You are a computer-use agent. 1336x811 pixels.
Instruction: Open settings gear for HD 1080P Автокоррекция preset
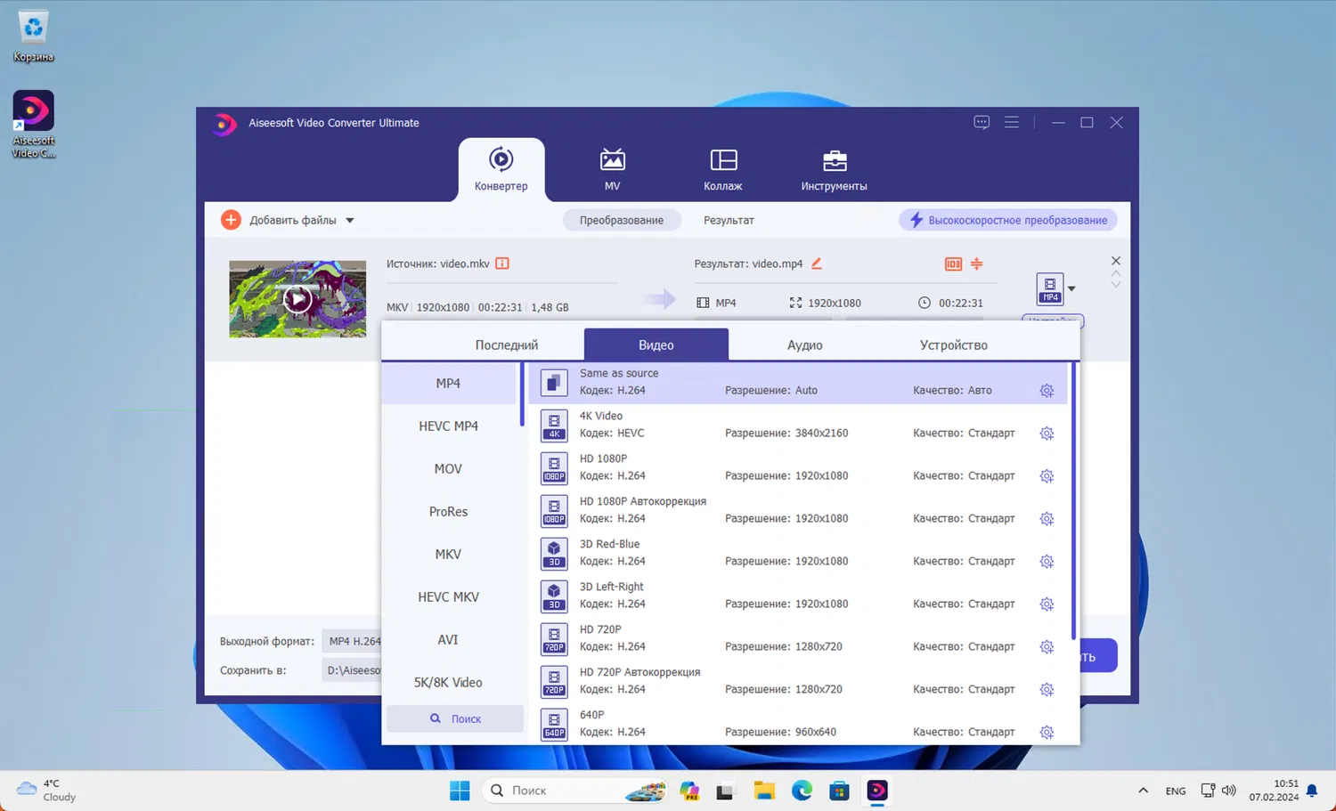1047,519
